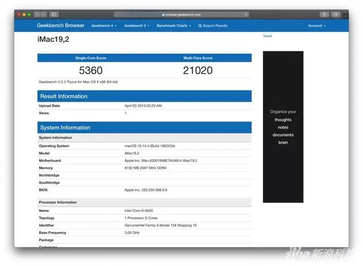Expand the Geekbench 3 dropdown
Image resolution: width=363 pixels, height=266 pixels.
coord(137,26)
